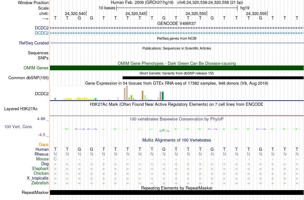Open the Common dbSNP(155) track label
Viewport: 304px width, 200px height.
point(28,78)
